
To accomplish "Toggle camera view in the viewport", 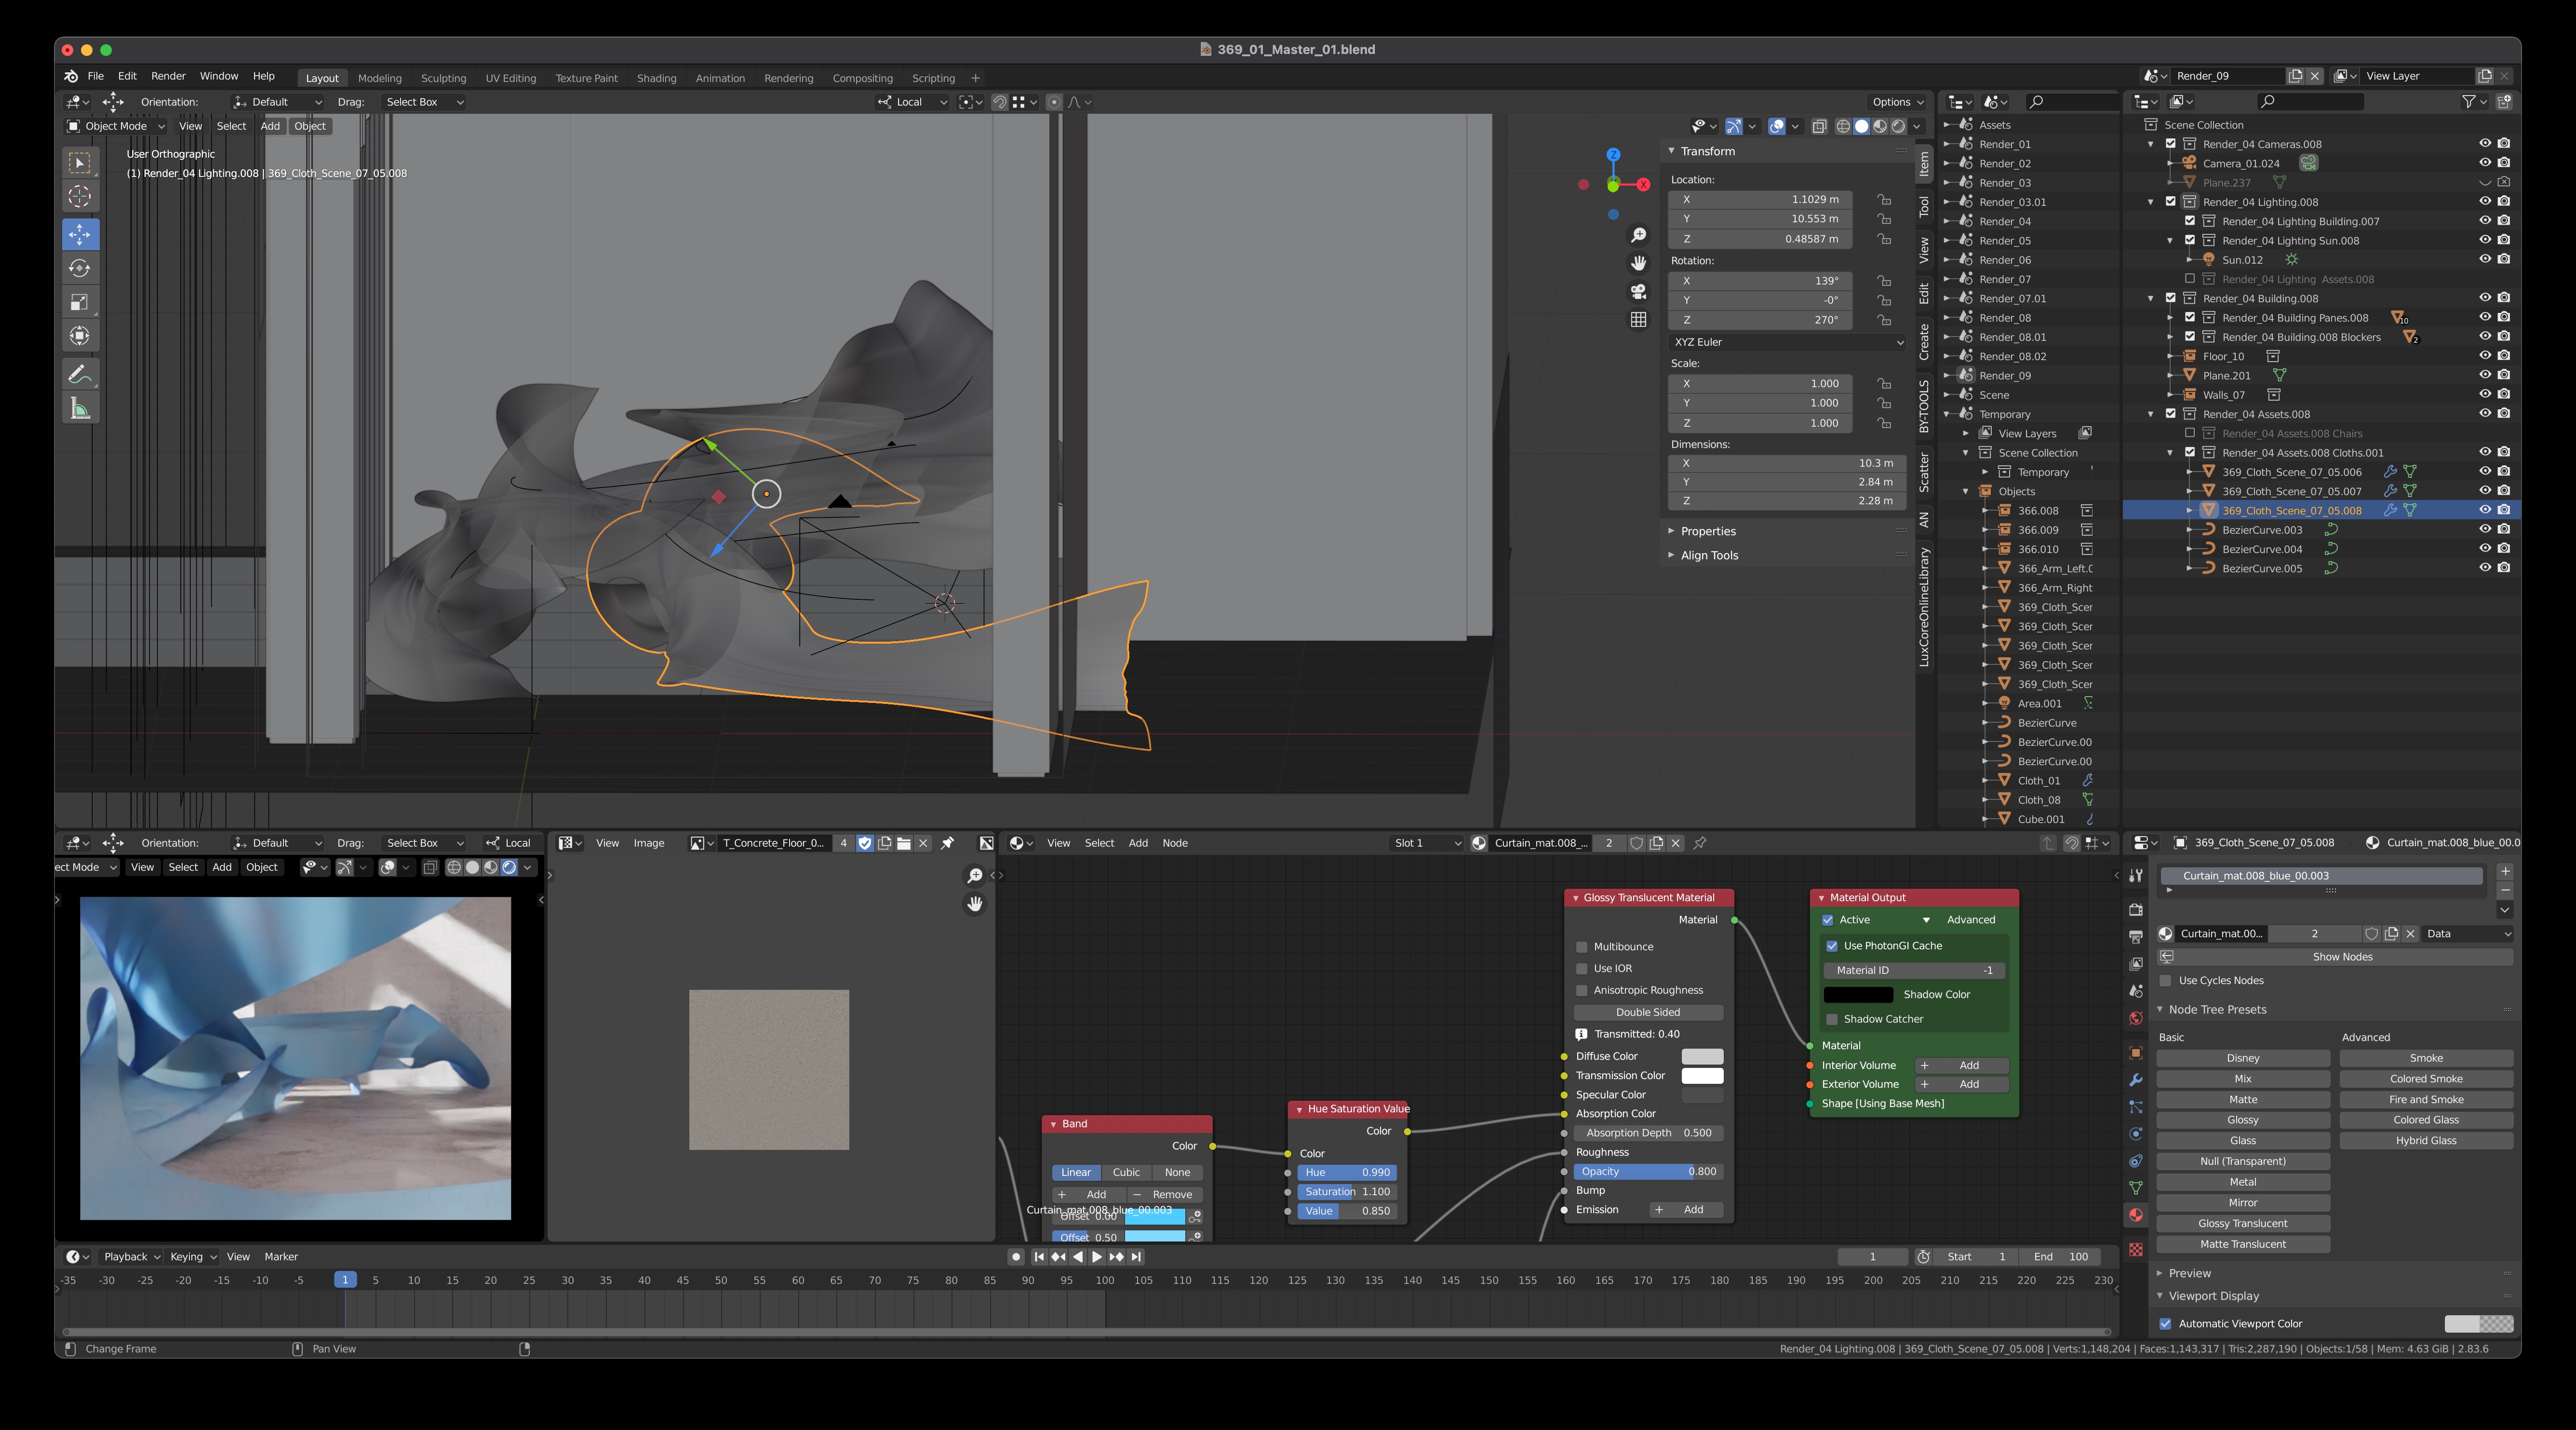I will 1638,292.
